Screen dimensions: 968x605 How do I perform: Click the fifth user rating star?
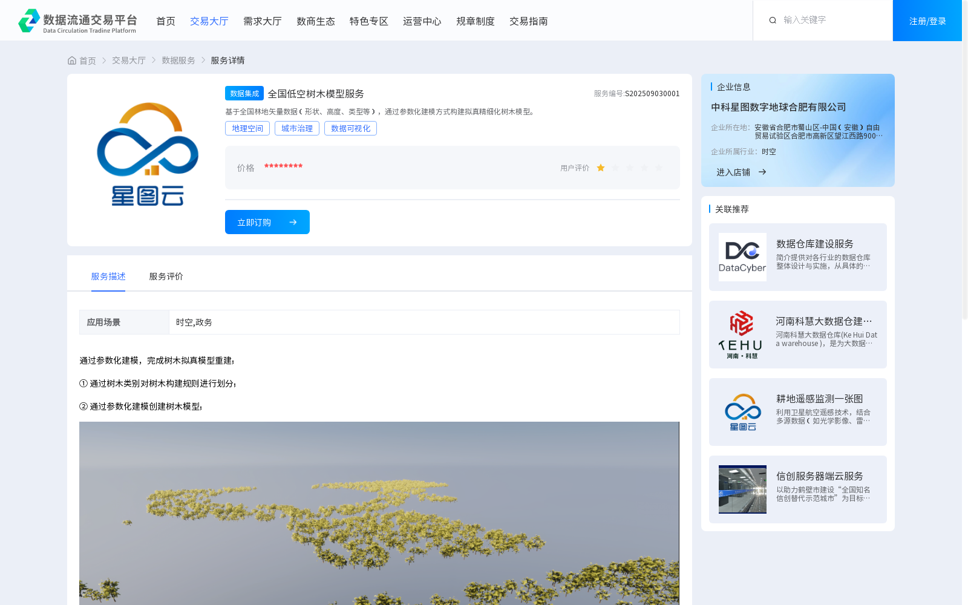[x=659, y=168]
